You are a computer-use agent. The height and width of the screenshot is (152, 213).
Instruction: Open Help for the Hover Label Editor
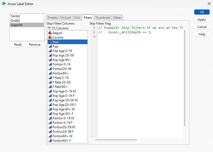(202, 34)
